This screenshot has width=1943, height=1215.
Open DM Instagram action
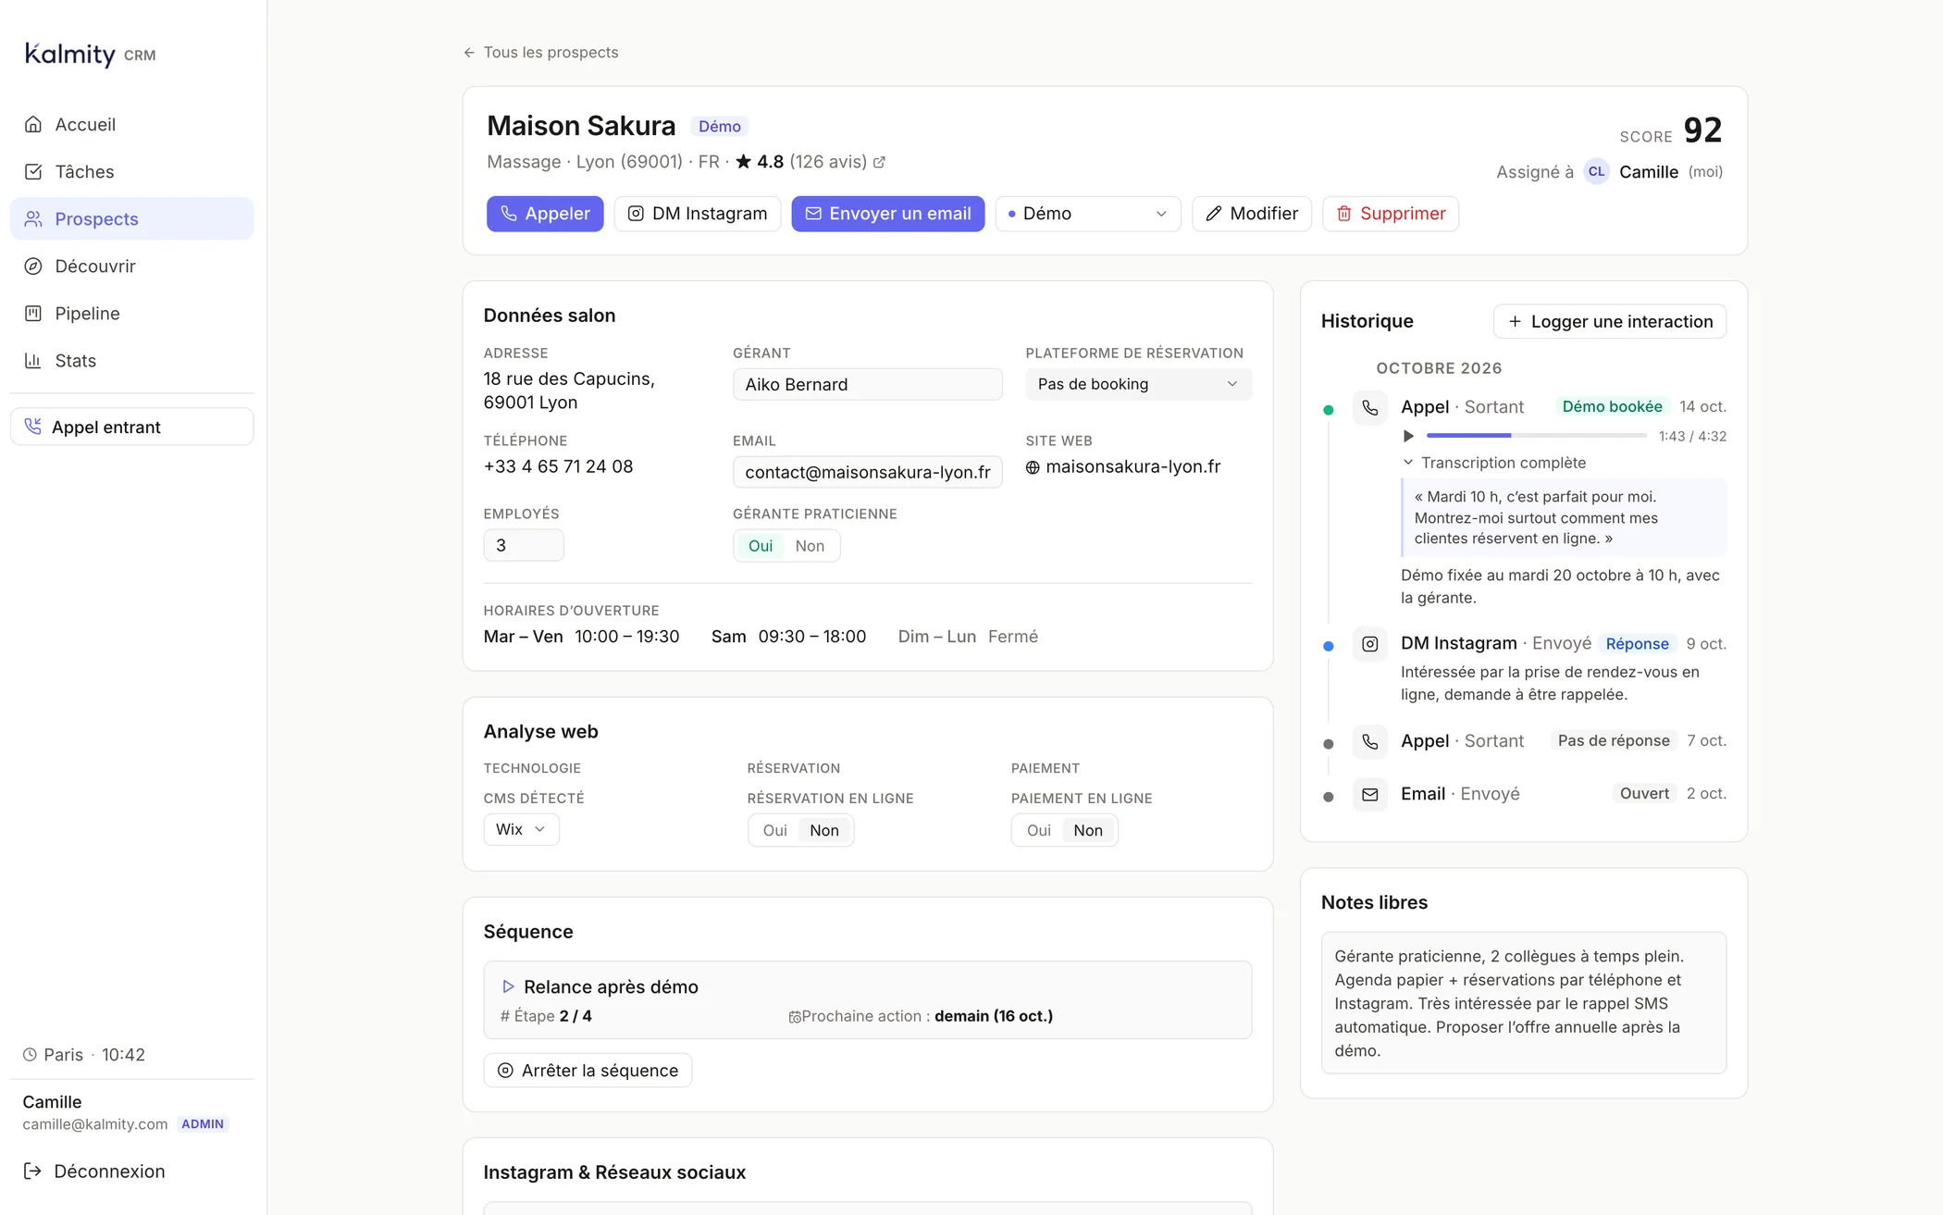[x=698, y=214]
